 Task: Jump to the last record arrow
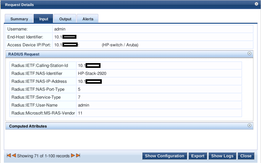pyautogui.click(x=78, y=155)
